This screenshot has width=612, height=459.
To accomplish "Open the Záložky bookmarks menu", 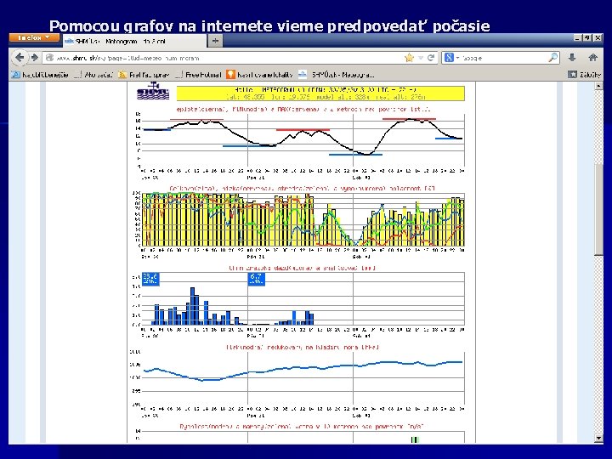I will pos(584,75).
